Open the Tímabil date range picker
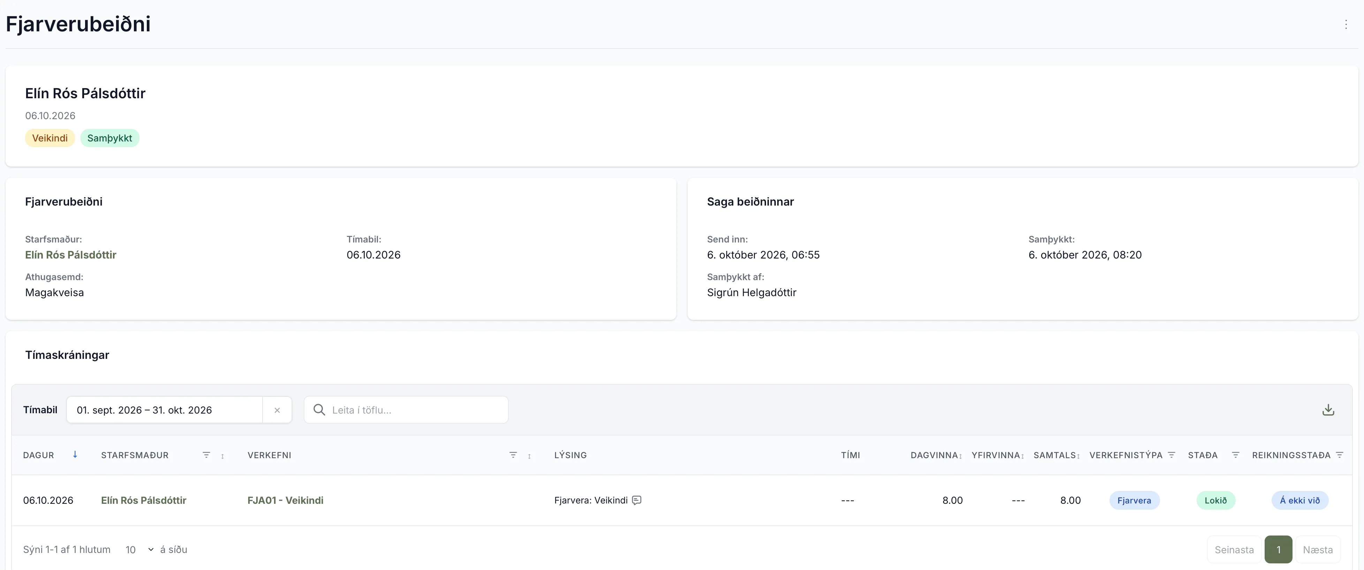1364x570 pixels. (164, 410)
